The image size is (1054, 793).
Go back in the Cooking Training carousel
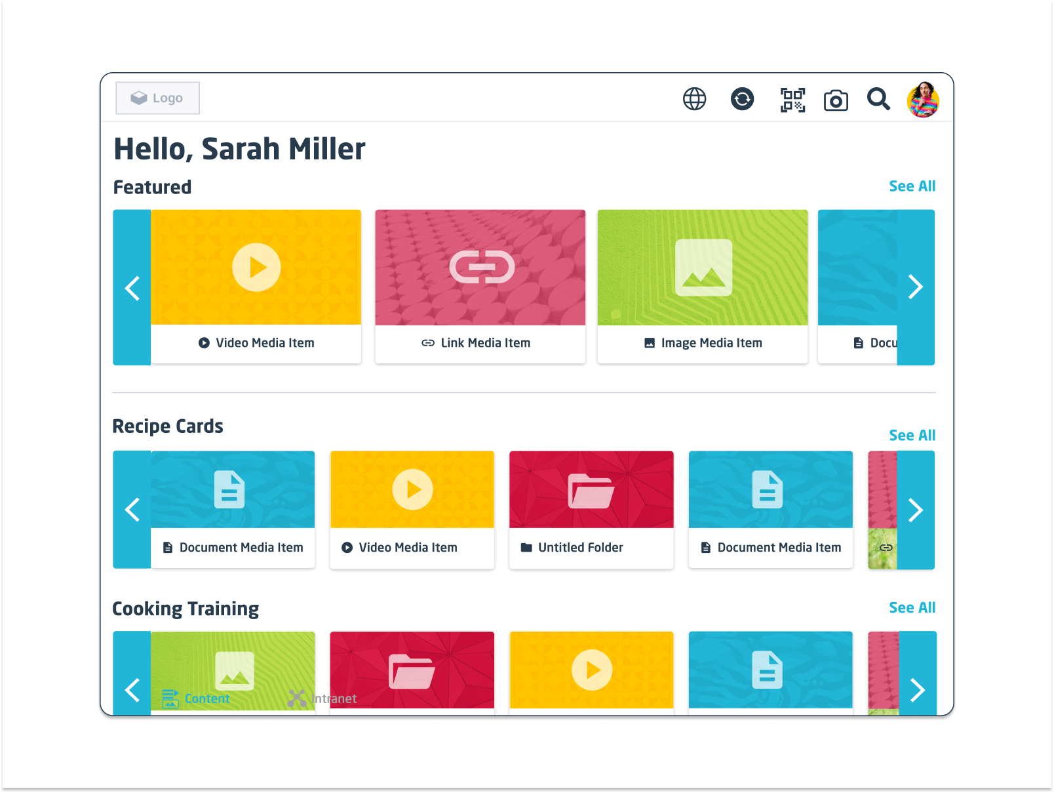pos(132,674)
